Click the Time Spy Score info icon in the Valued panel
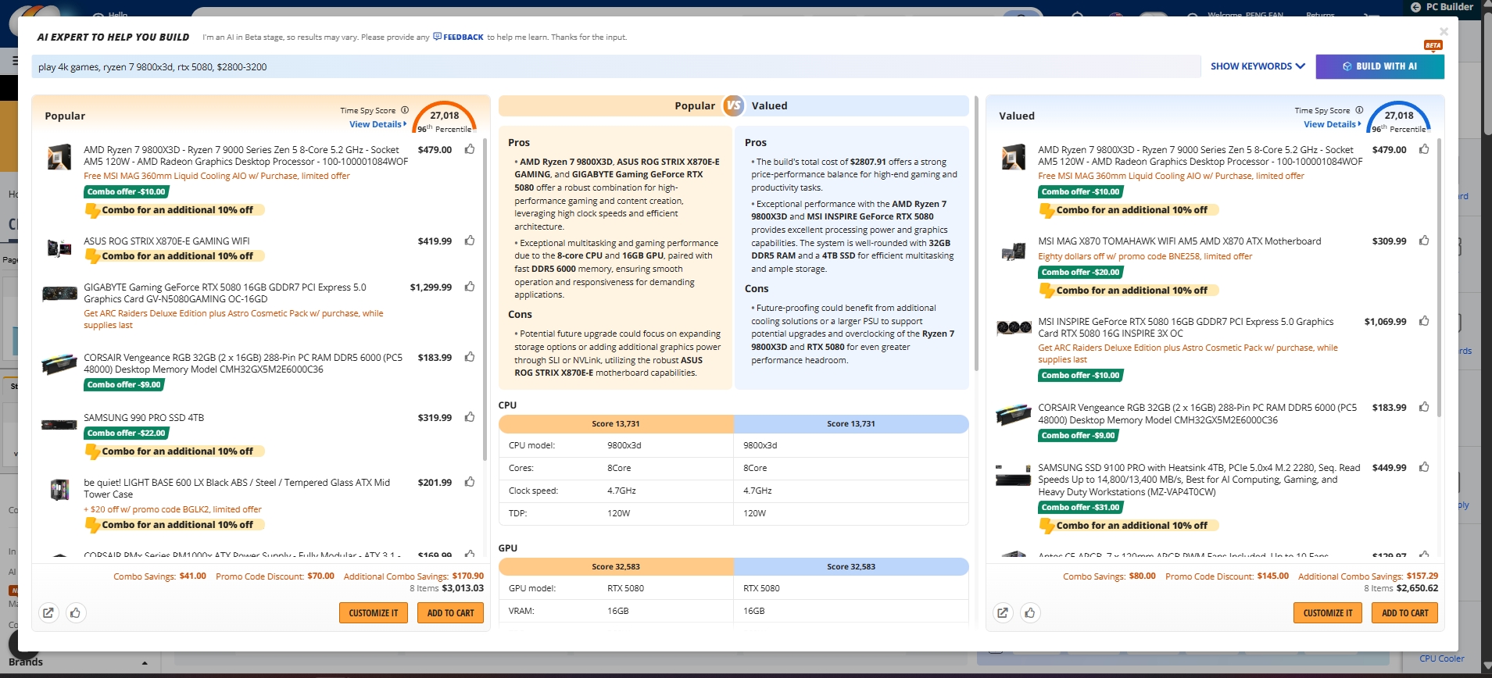1492x678 pixels. click(x=1359, y=110)
